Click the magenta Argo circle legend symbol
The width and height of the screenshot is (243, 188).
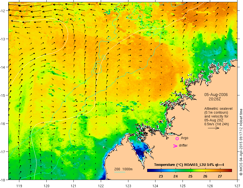click(177, 139)
